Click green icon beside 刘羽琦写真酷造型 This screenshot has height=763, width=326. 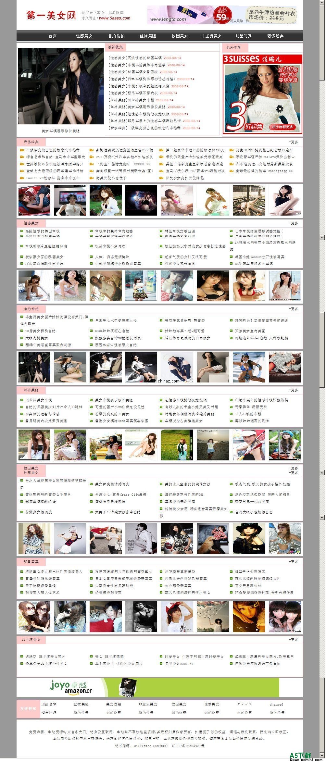(161, 571)
